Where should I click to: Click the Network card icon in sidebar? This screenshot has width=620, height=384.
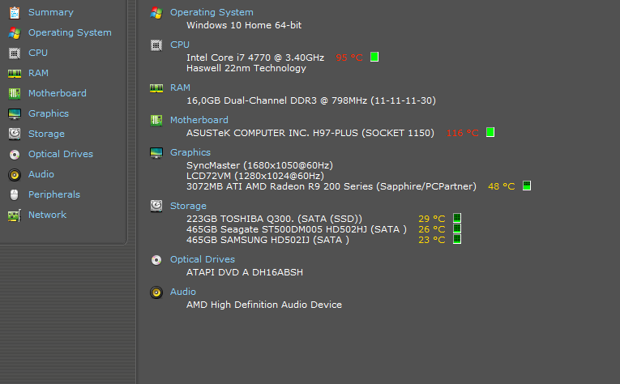tap(15, 215)
